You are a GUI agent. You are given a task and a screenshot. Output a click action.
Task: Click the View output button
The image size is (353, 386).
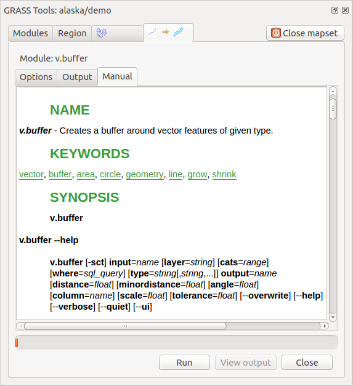pos(246,363)
